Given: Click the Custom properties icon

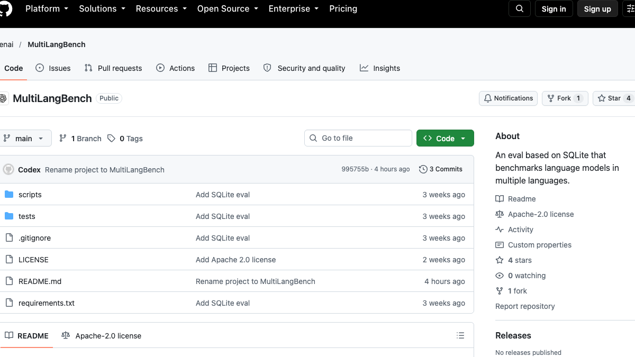Looking at the screenshot, I should (500, 245).
